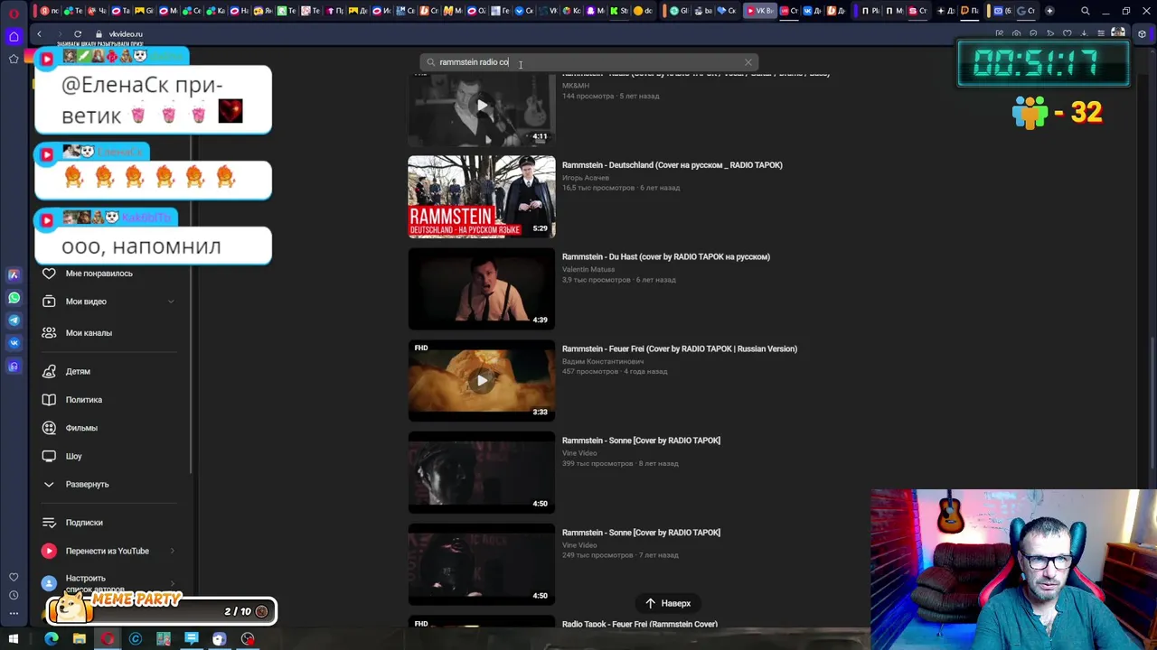The width and height of the screenshot is (1157, 650).
Task: Open channel Вадим Константинович
Action: (x=603, y=361)
